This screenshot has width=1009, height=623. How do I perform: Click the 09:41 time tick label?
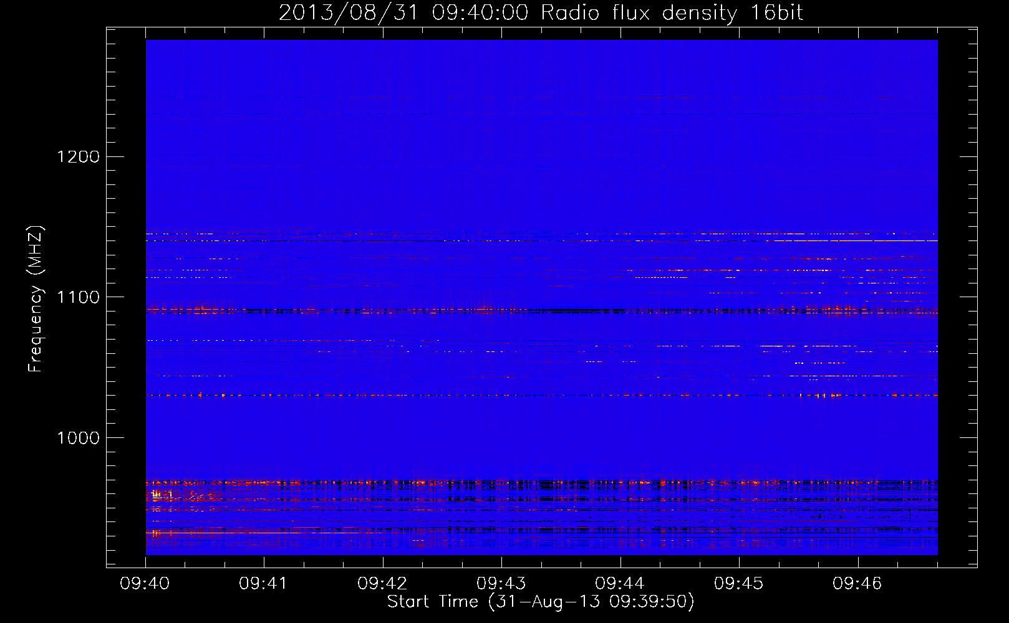(x=264, y=584)
